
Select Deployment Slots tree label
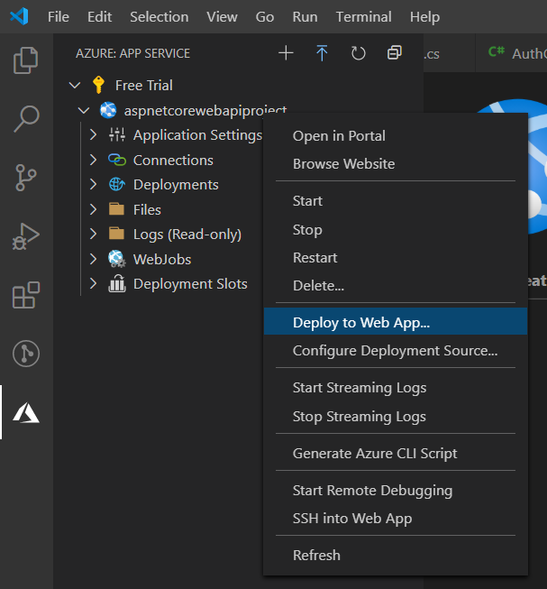190,284
